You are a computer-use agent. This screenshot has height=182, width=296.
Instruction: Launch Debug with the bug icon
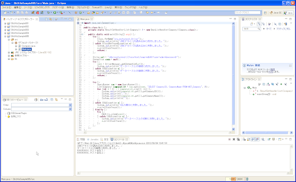click(x=48, y=13)
